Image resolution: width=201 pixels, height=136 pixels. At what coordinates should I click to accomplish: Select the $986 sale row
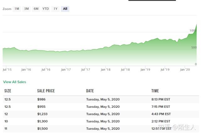[100, 99]
